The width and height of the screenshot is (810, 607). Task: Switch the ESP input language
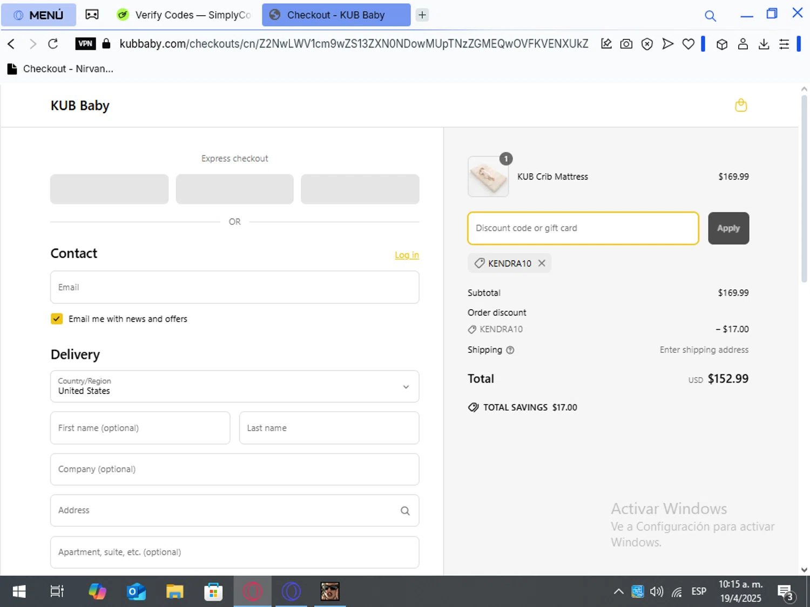[699, 592]
